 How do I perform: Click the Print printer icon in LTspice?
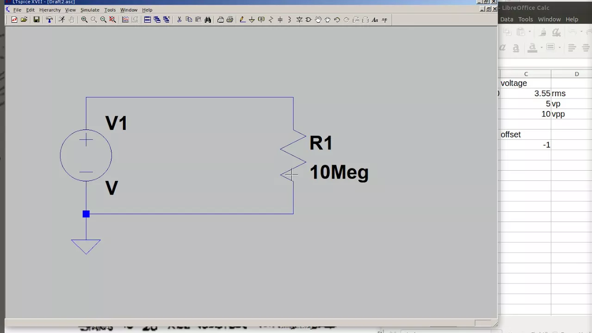[x=230, y=19]
